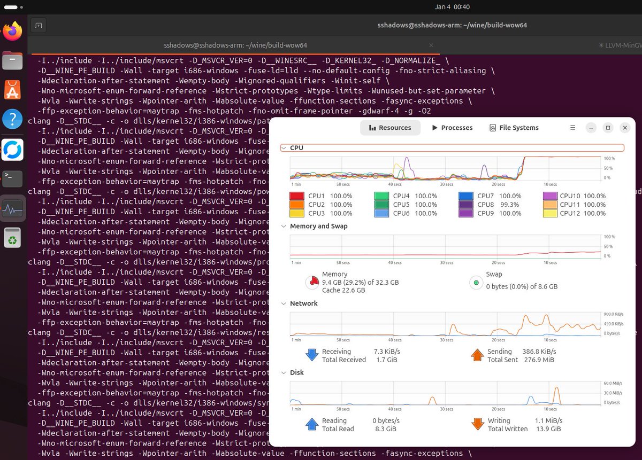
Task: Click '0 bytes (0.0%) of 8.6 GB' swap text
Action: point(522,286)
